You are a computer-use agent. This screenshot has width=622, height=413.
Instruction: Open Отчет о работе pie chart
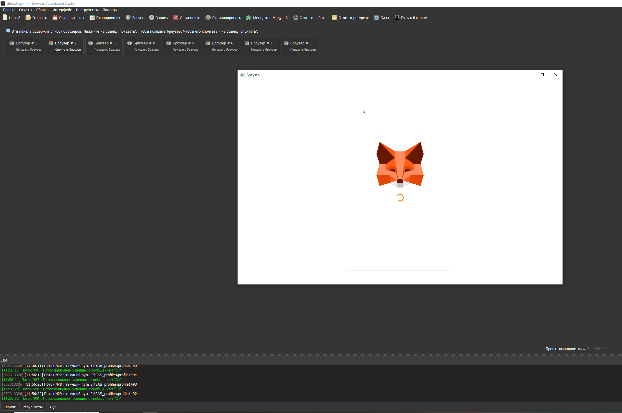click(296, 18)
